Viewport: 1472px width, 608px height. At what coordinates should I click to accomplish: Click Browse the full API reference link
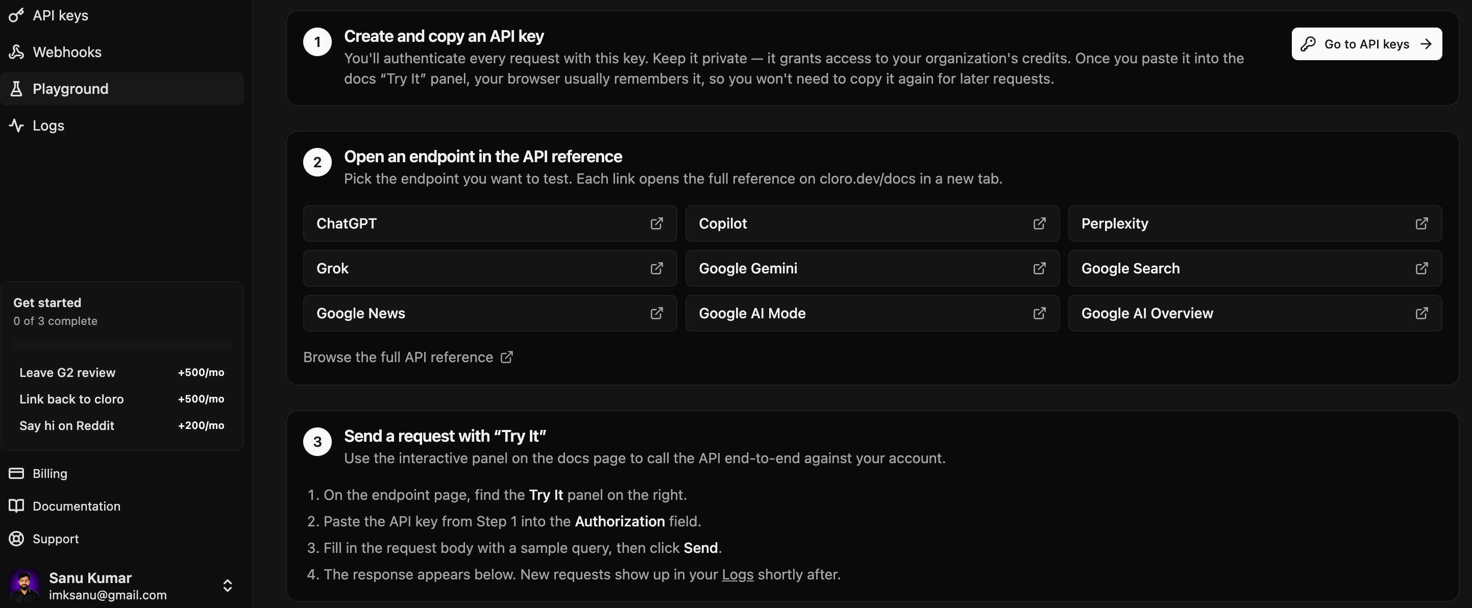coord(408,358)
